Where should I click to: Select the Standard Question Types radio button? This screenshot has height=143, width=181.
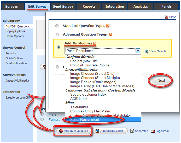57,26
